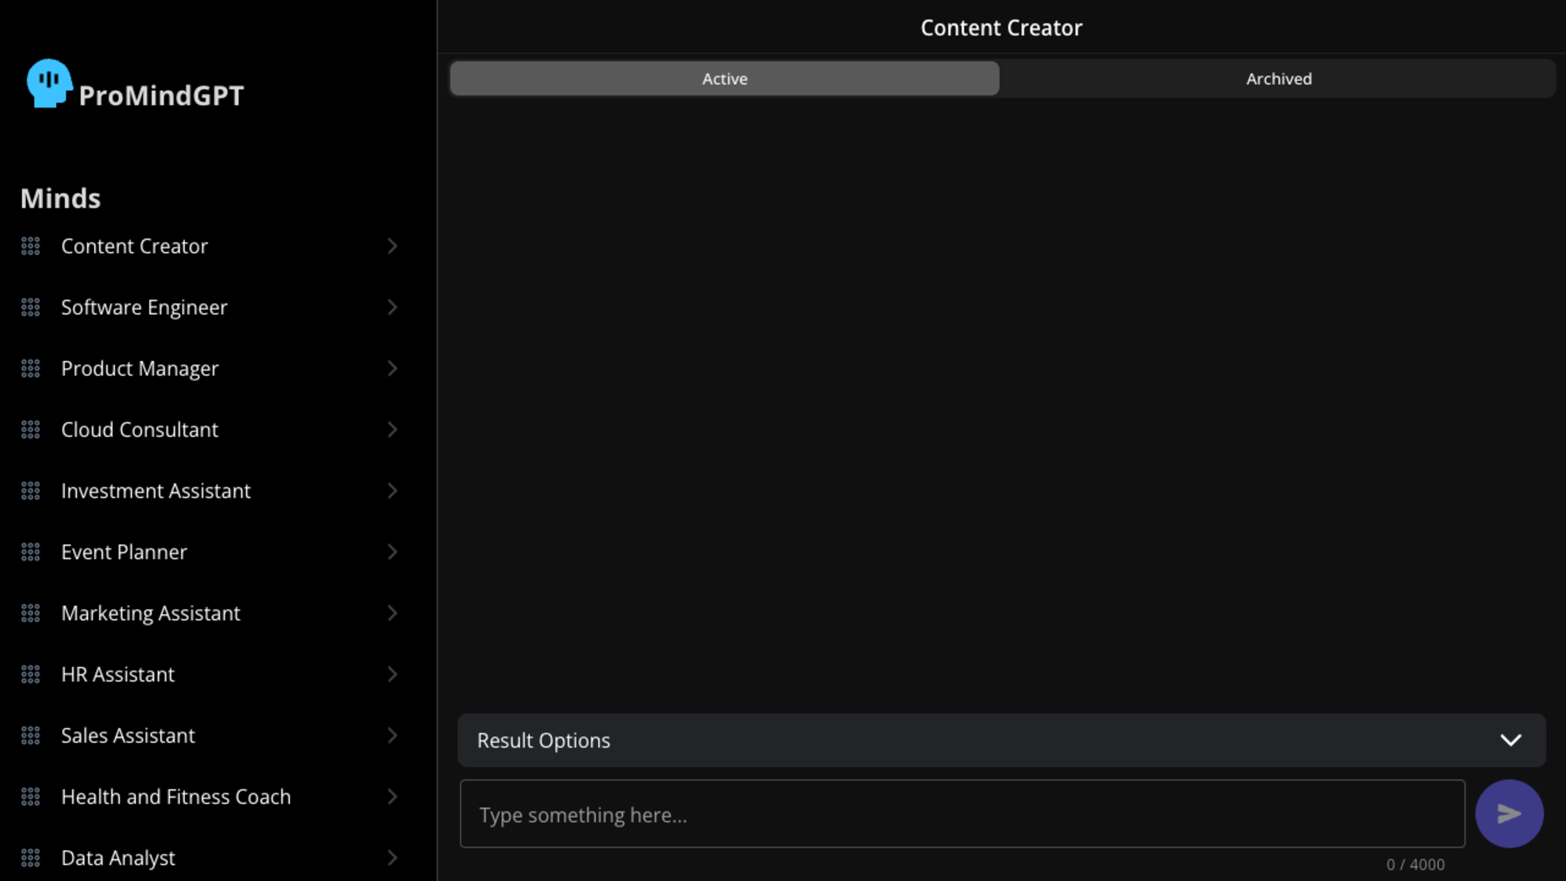Screen dimensions: 1566x881
Task: Switch to the Archived tab
Action: pyautogui.click(x=1278, y=79)
